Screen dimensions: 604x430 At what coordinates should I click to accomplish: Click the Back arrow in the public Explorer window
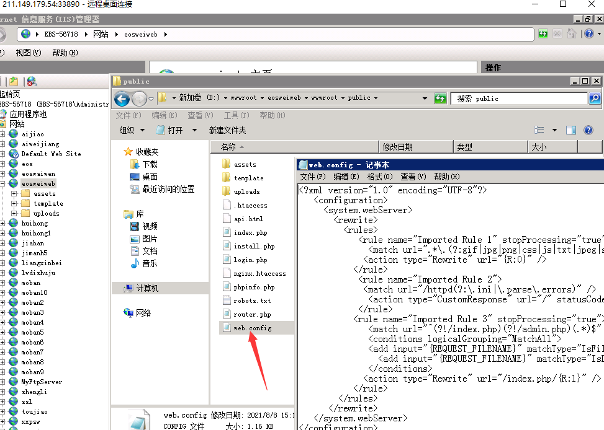coord(122,98)
